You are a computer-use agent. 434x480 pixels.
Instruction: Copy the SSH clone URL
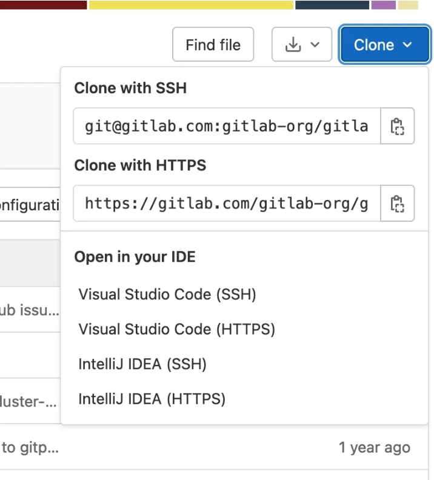(x=397, y=126)
